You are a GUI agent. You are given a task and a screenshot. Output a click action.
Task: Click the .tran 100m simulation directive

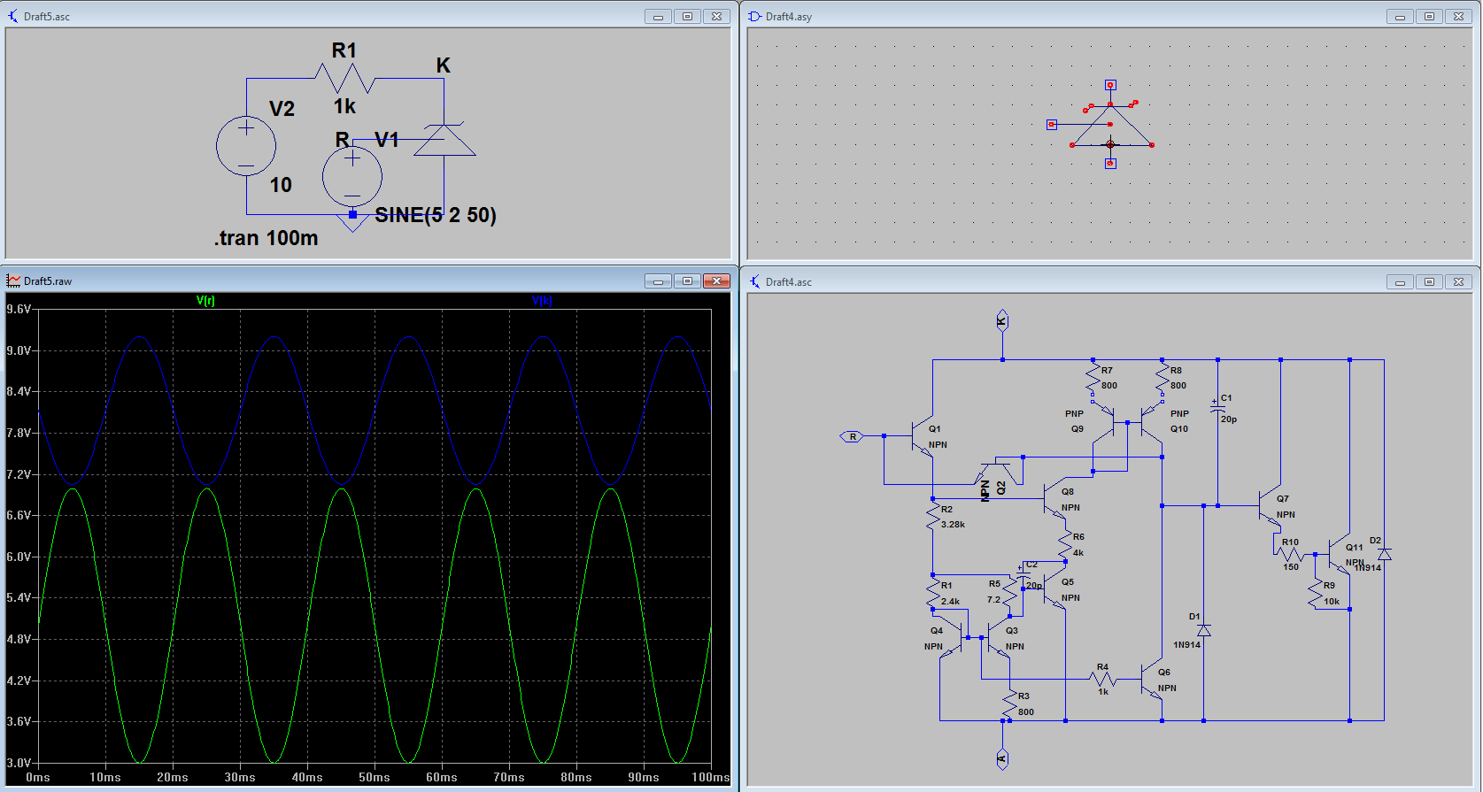click(266, 238)
